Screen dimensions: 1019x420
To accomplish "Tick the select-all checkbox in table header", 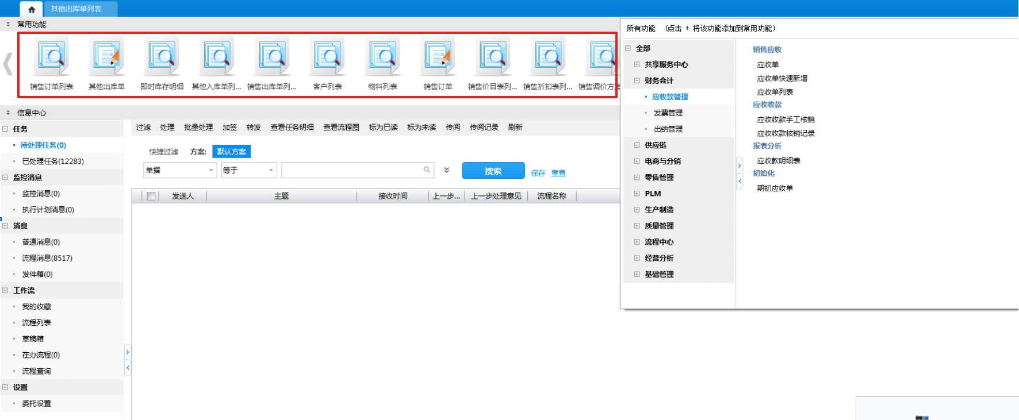I will pos(151,196).
